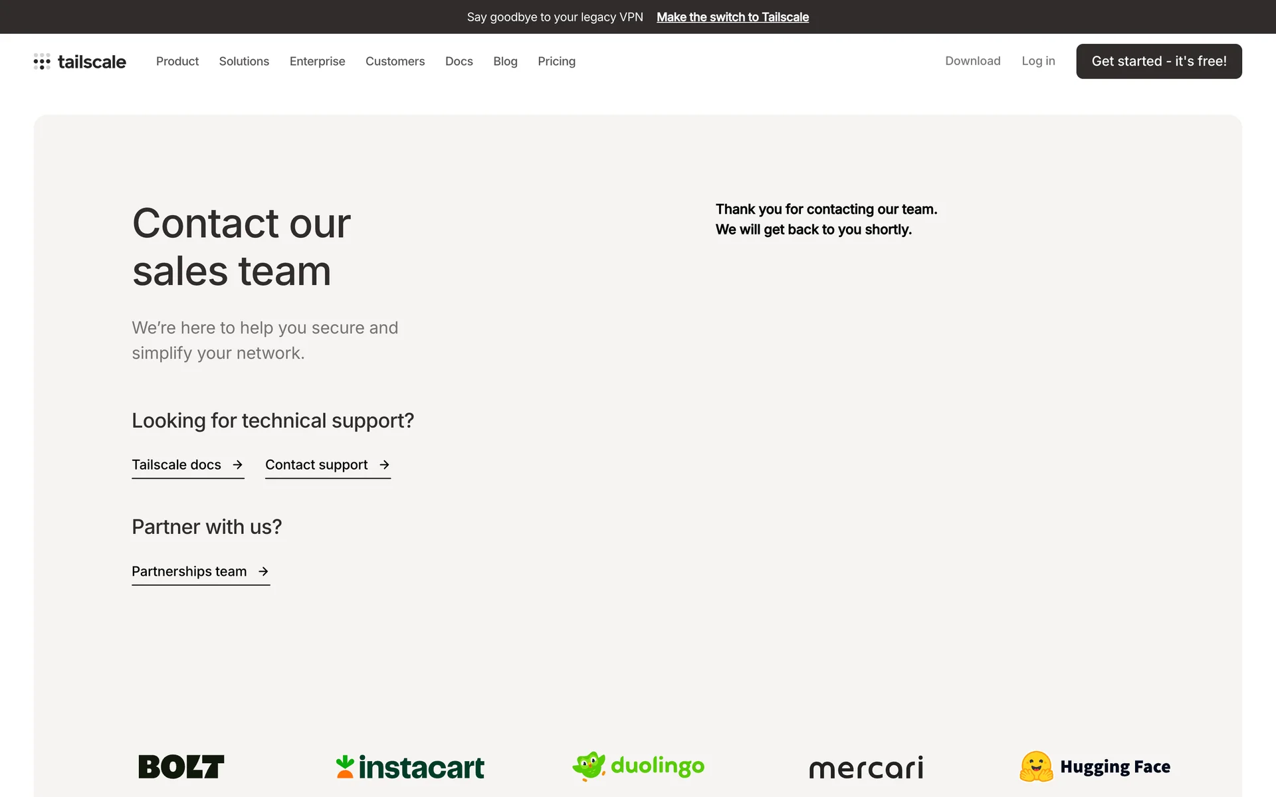Expand the Solutions menu
The width and height of the screenshot is (1276, 797).
(244, 61)
